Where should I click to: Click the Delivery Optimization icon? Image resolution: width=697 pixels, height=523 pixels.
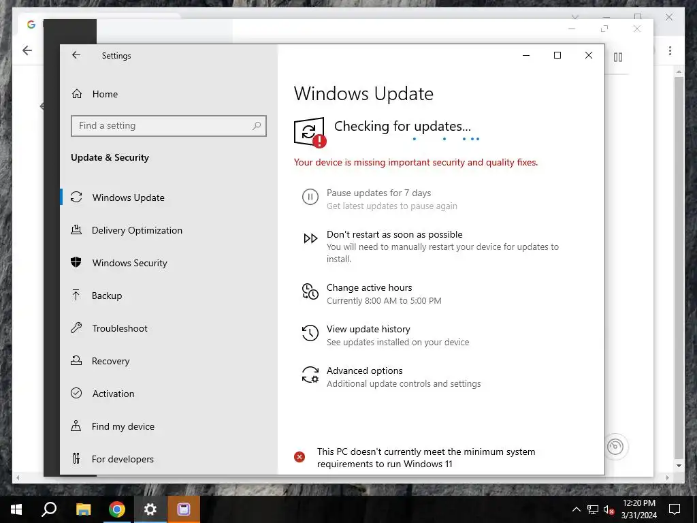pyautogui.click(x=76, y=230)
